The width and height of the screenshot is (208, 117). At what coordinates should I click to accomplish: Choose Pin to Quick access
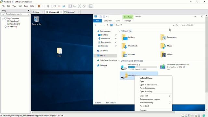(147, 88)
